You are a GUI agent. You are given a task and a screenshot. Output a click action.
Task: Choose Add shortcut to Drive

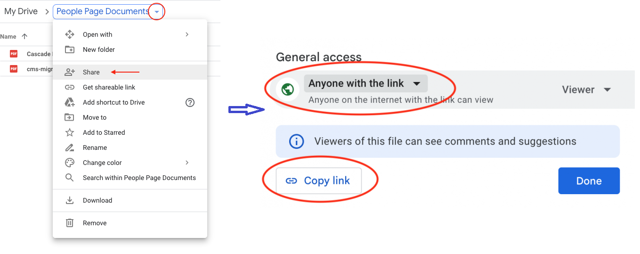click(130, 102)
